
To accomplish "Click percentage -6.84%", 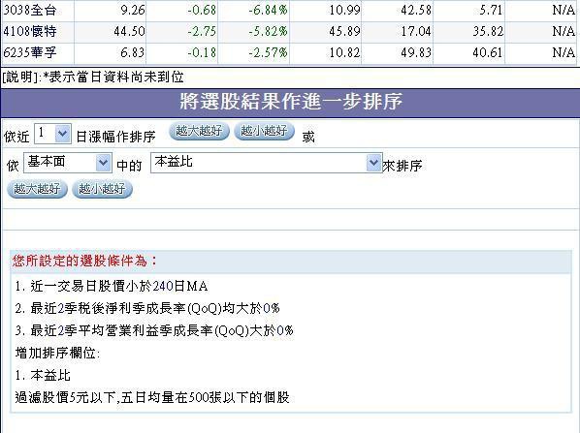I will 268,11.
